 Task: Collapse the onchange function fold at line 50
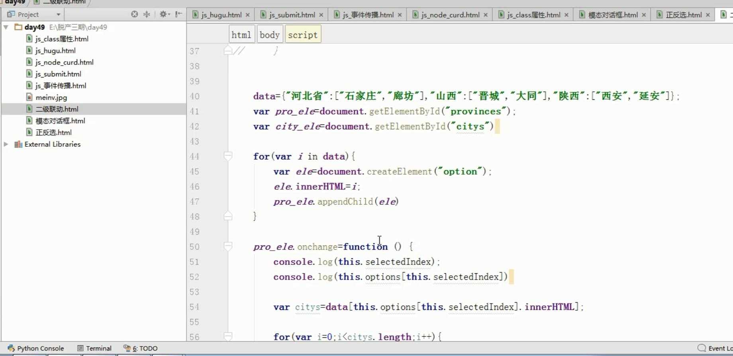point(228,246)
